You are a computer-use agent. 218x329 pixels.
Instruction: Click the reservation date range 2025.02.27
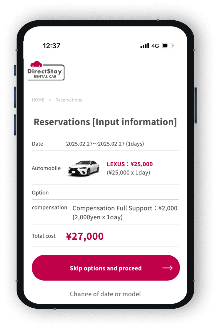tap(105, 144)
